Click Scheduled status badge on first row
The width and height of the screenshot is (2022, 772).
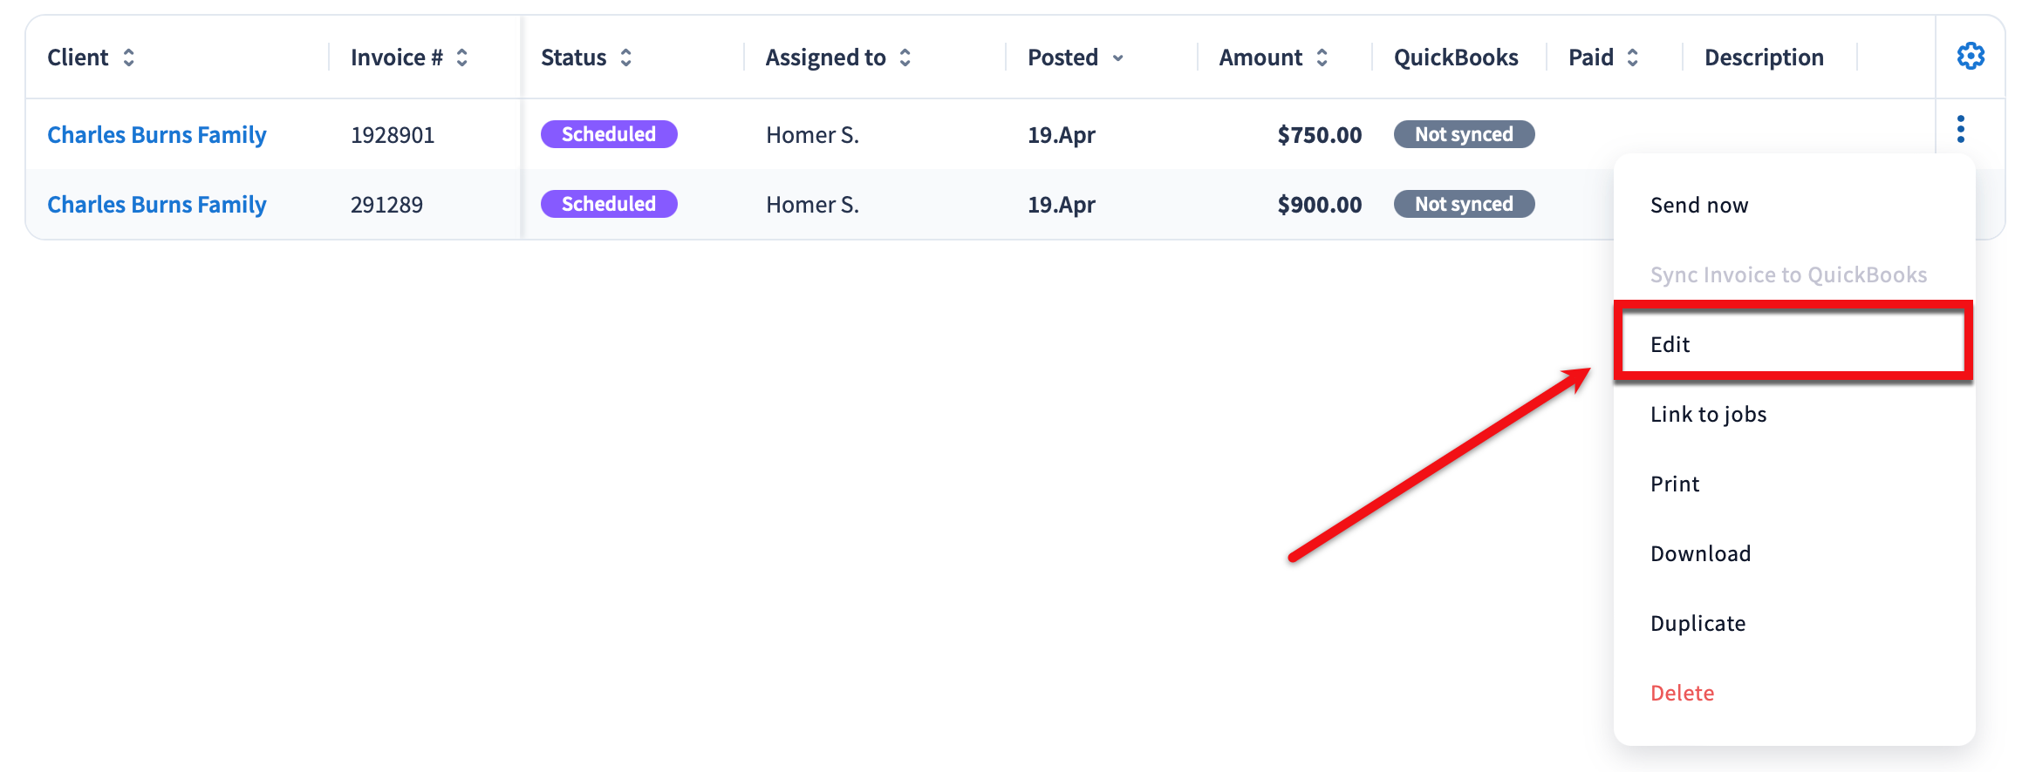(609, 134)
